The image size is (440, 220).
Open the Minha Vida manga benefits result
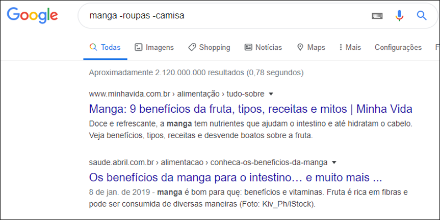[250, 109]
